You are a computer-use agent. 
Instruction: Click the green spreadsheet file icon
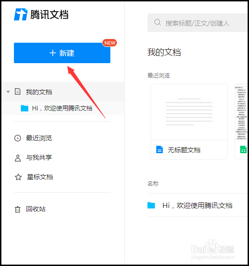pyautogui.click(x=243, y=149)
